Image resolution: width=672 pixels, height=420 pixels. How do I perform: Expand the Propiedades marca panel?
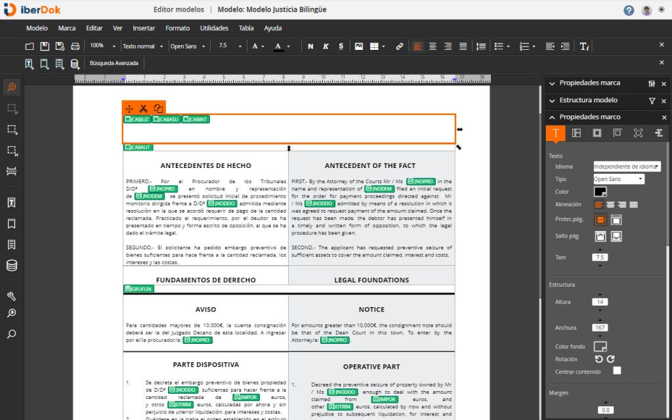552,83
